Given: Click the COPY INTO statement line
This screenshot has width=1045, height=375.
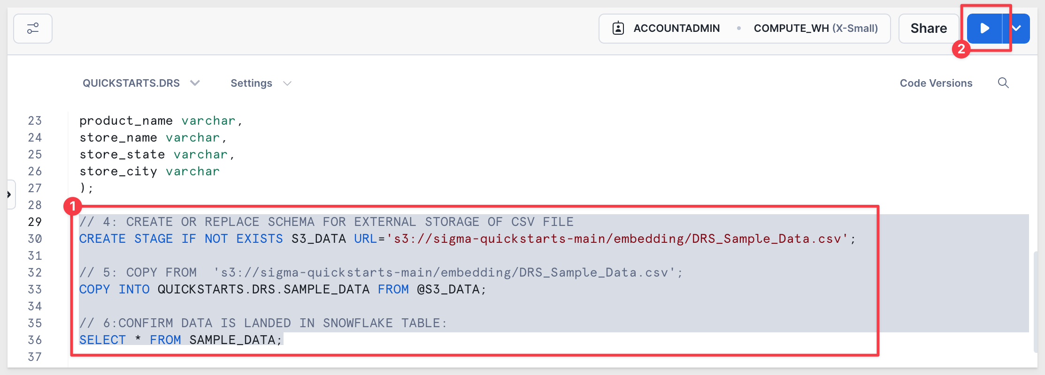Looking at the screenshot, I should click(x=283, y=289).
